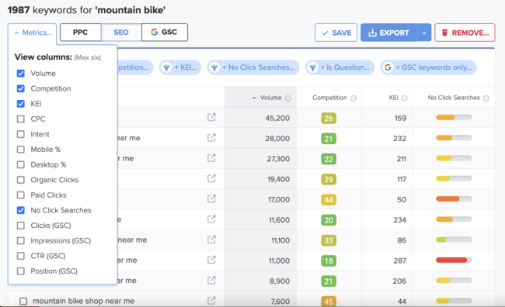Uncheck the Competition column checkbox
This screenshot has height=307, width=505.
[21, 88]
